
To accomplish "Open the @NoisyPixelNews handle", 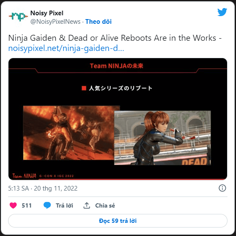I will pyautogui.click(x=56, y=22).
